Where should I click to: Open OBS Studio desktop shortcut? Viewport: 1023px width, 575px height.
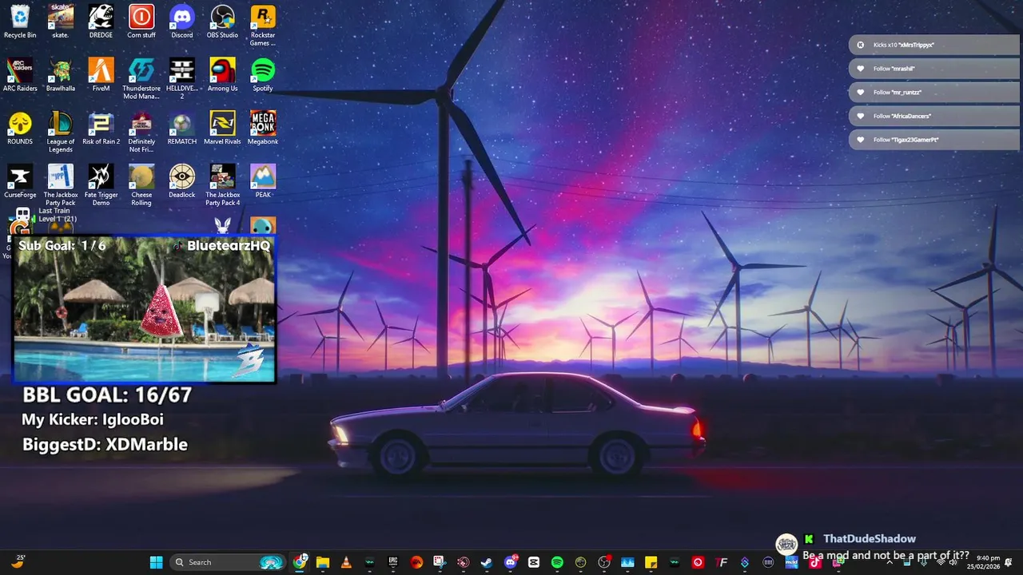click(222, 22)
